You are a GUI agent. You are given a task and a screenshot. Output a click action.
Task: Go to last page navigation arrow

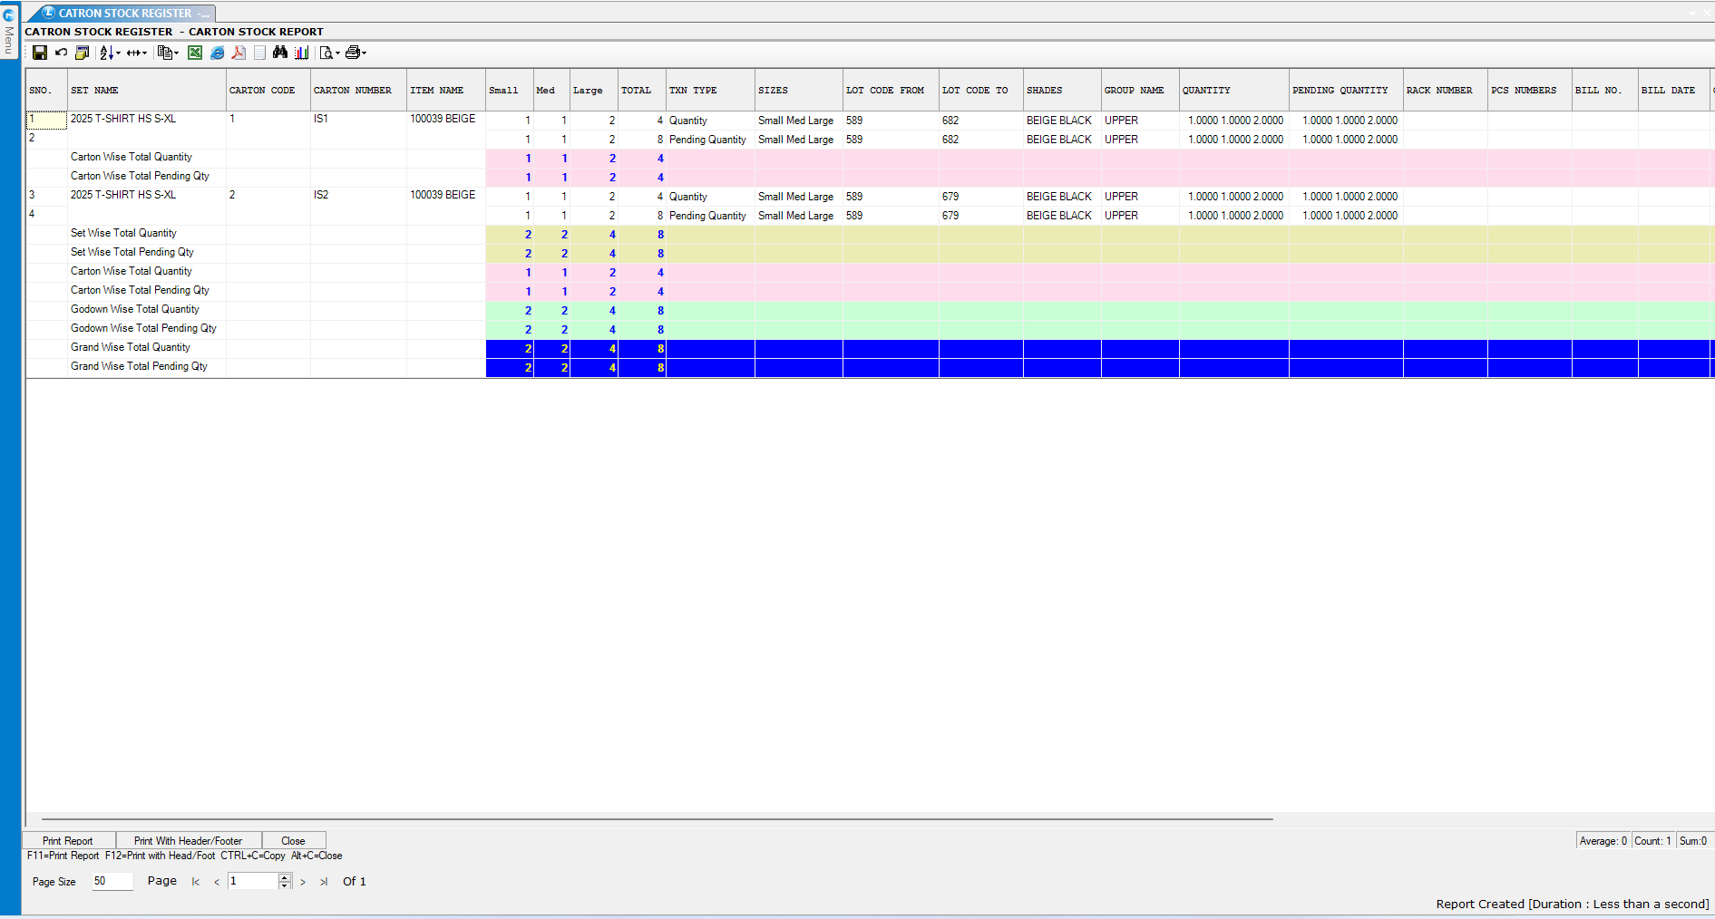point(324,882)
